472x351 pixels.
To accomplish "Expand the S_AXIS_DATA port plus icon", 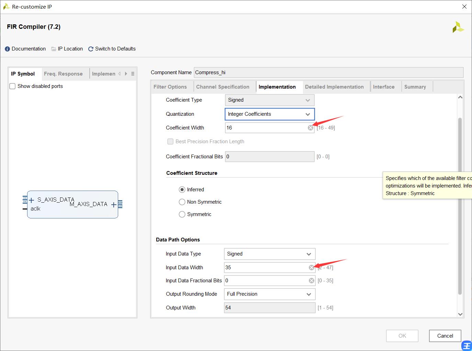I will coord(32,200).
